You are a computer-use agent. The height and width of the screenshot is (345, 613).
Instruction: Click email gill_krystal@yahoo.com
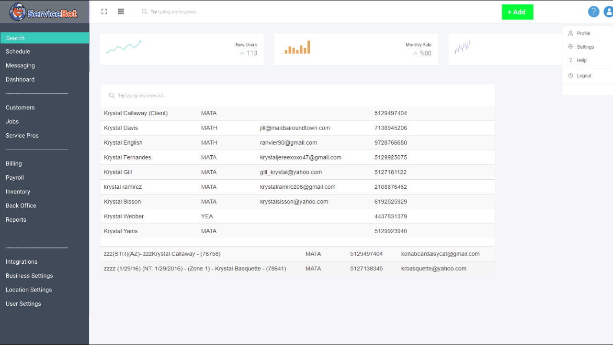(x=291, y=172)
